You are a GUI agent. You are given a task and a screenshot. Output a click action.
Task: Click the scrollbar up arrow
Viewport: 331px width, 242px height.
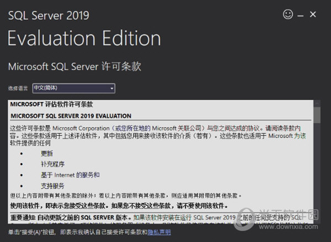click(x=317, y=103)
